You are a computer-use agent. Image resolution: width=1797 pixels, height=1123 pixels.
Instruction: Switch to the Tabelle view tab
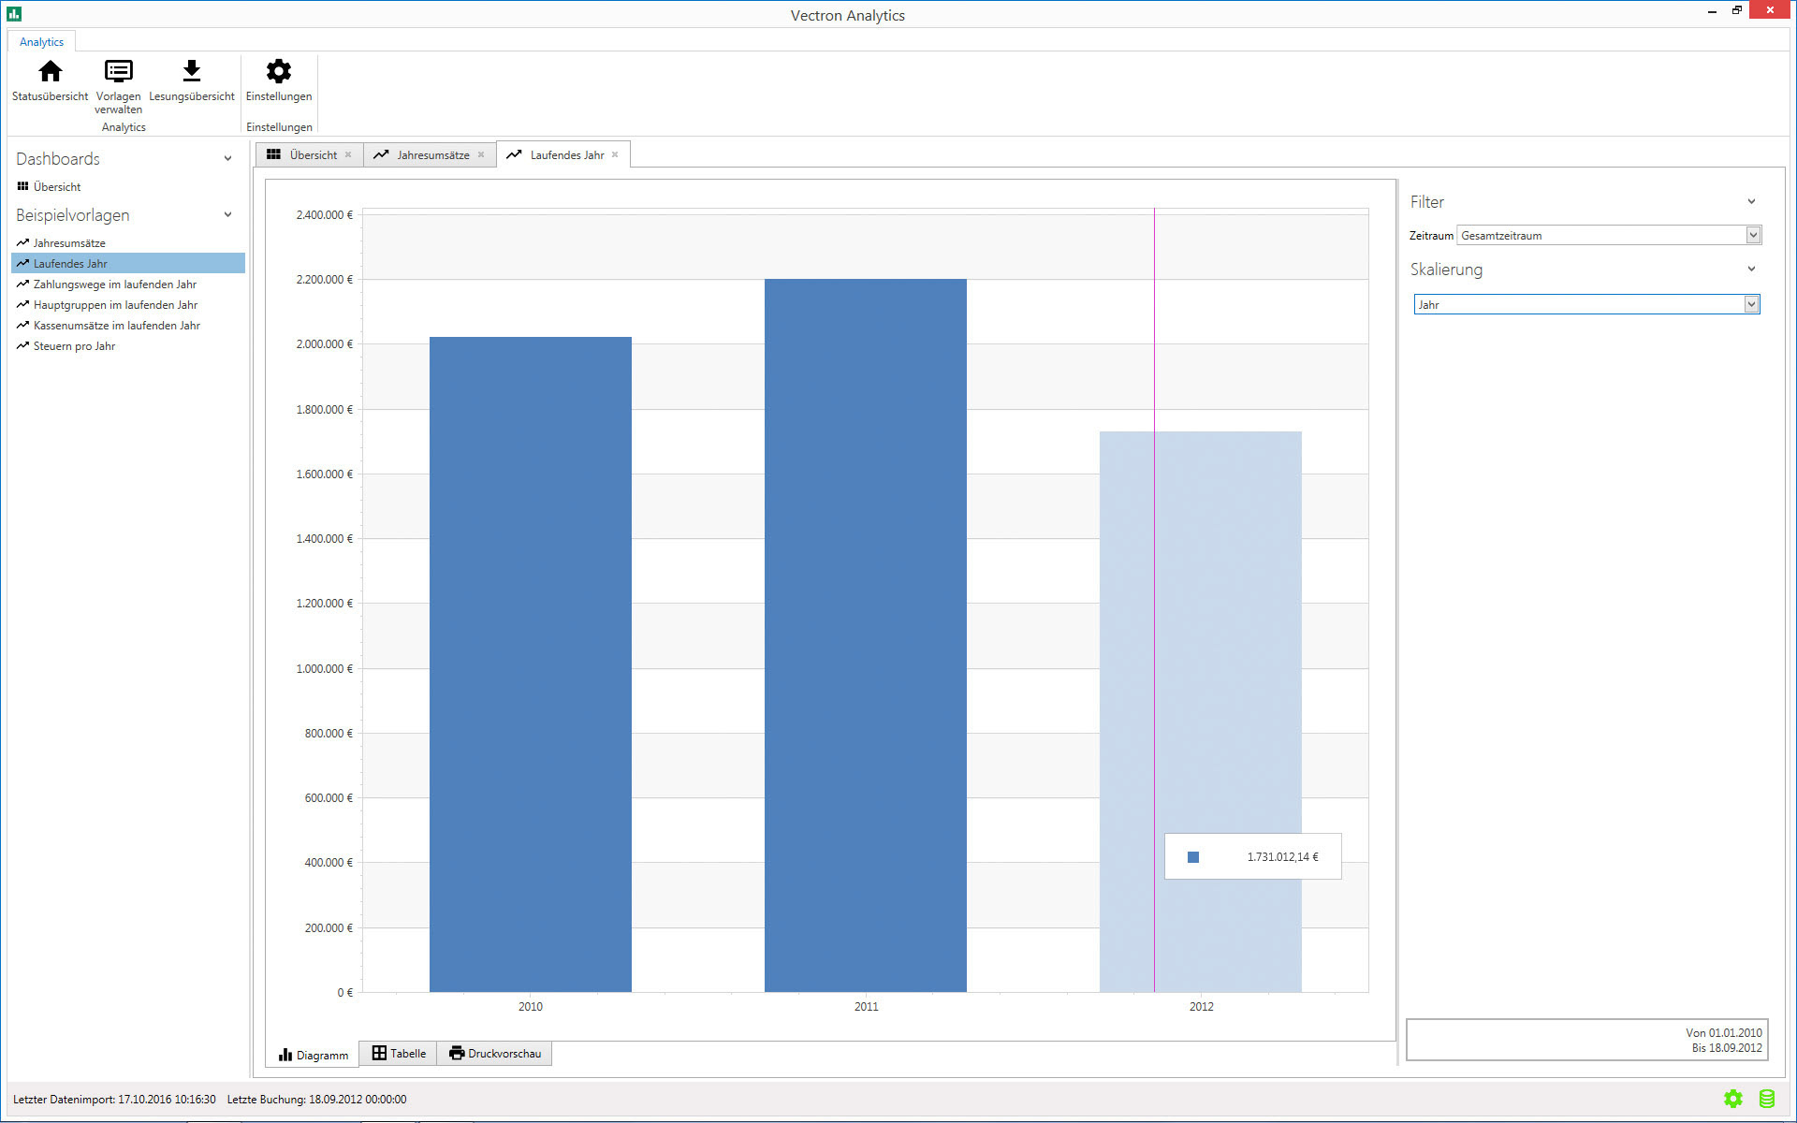click(x=399, y=1054)
